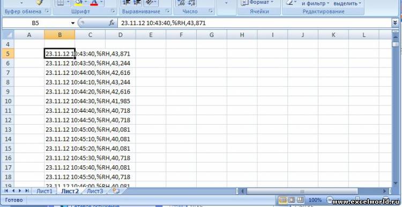
Task: Open the Число group dialog launcher
Action: pyautogui.click(x=211, y=11)
